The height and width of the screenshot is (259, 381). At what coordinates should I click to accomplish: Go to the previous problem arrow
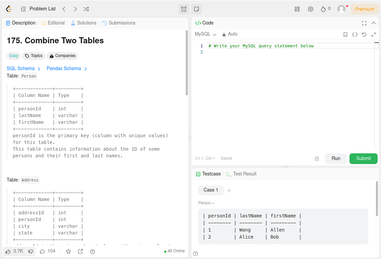[x=64, y=9]
